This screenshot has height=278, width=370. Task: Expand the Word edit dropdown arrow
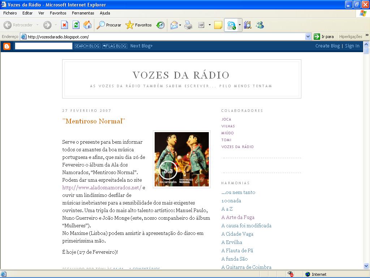[210, 25]
